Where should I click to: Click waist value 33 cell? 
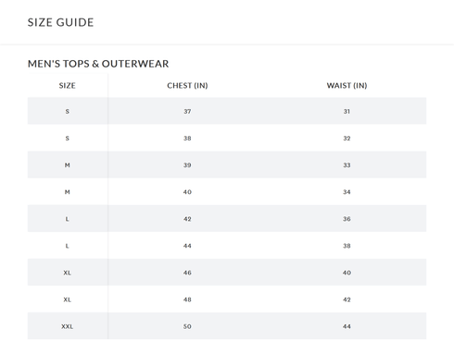tap(347, 165)
